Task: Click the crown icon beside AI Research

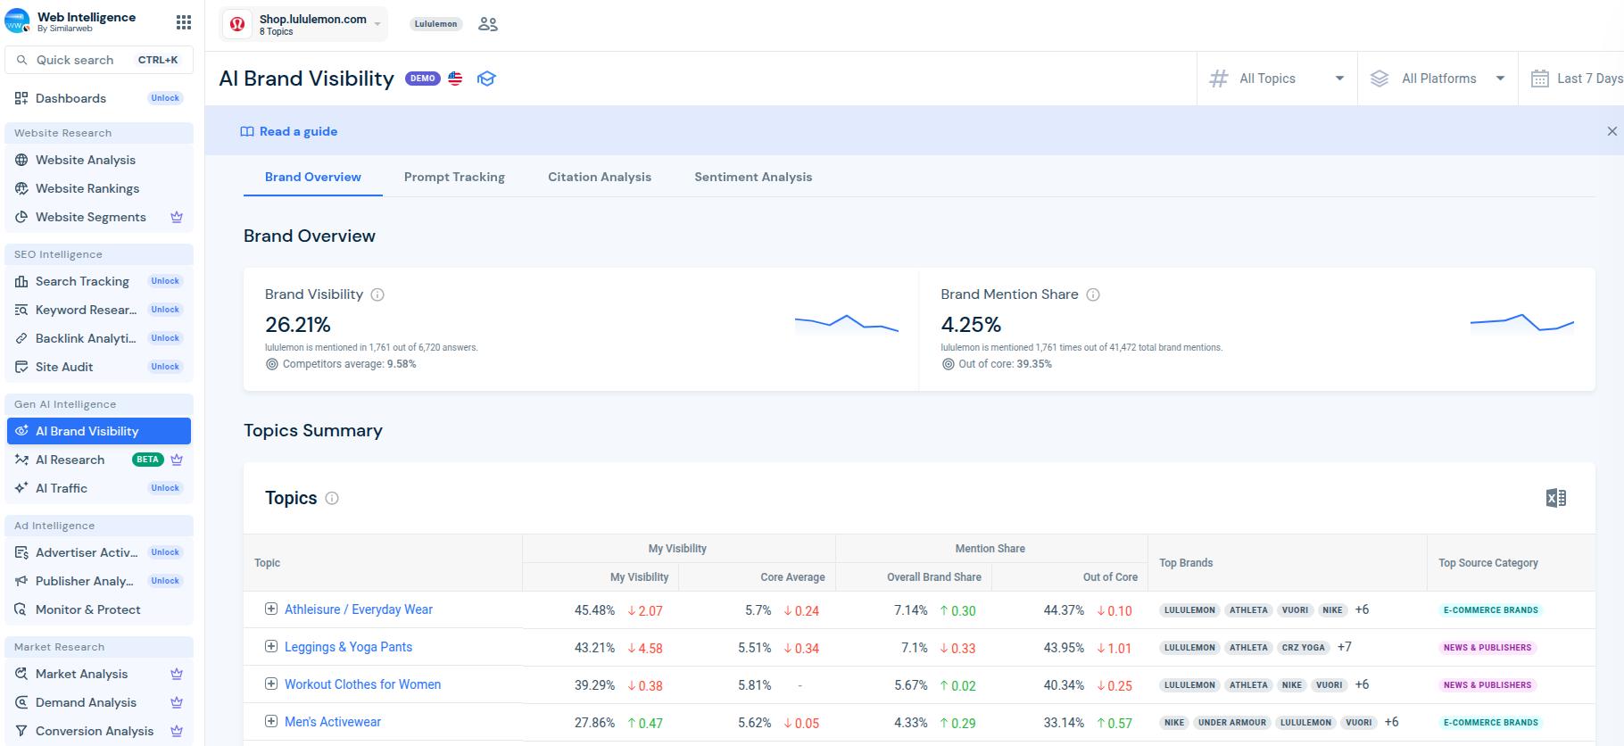Action: (177, 460)
